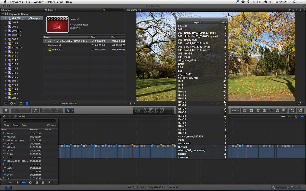Click the zoom out magnifier beside slider
306x191 pixels.
click(x=274, y=188)
